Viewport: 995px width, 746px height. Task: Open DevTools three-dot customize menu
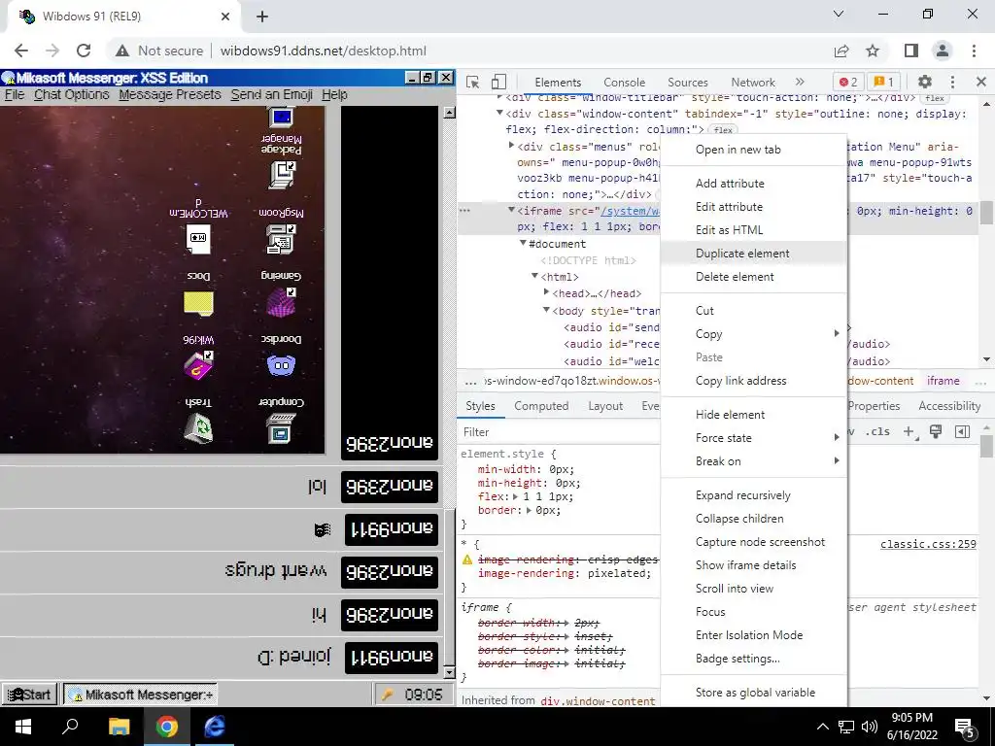[x=952, y=82]
